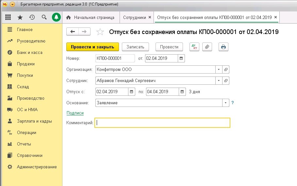Screen dimensions: 297x186
Task: Close the Отпуск без сохранения оплаты tab
Action: pos(275,17)
